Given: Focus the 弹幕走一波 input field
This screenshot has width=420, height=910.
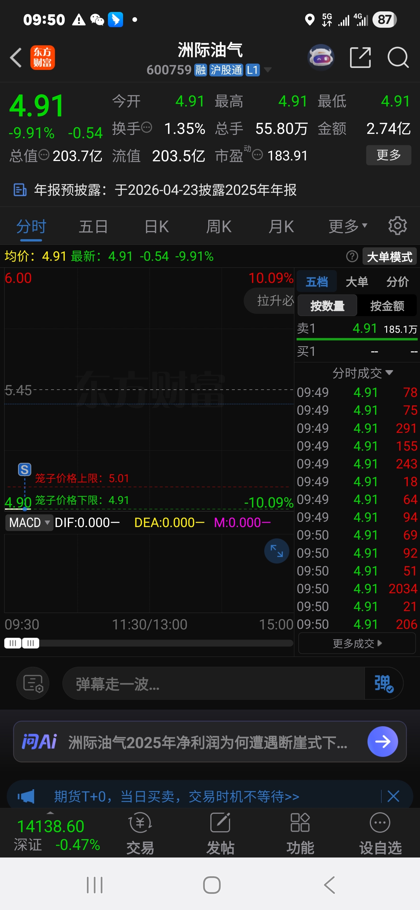Looking at the screenshot, I should coord(213,683).
